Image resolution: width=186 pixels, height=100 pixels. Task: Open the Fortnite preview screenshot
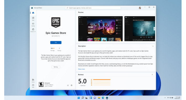100,29
